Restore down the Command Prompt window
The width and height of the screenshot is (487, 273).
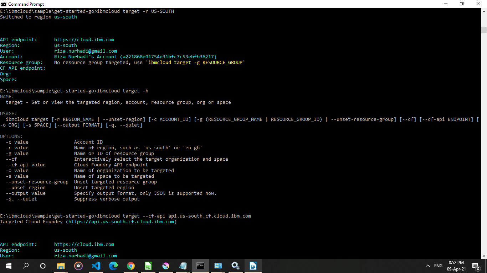coord(462,4)
